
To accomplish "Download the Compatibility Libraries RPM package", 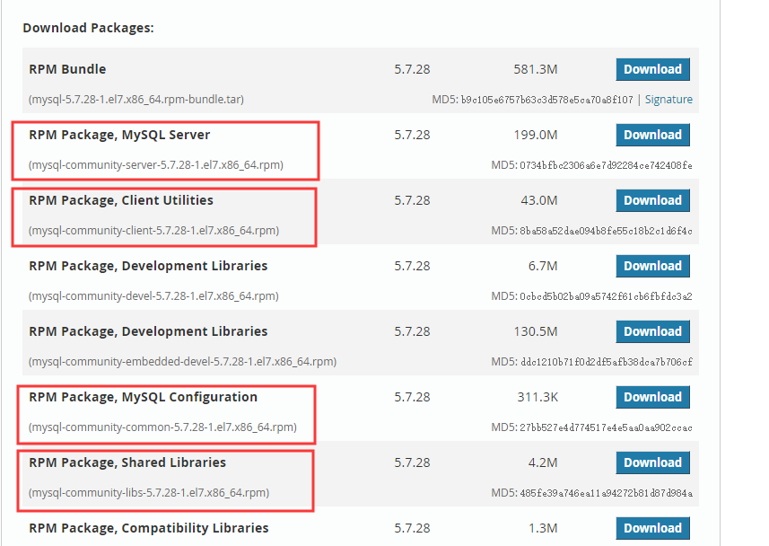I will (x=652, y=528).
